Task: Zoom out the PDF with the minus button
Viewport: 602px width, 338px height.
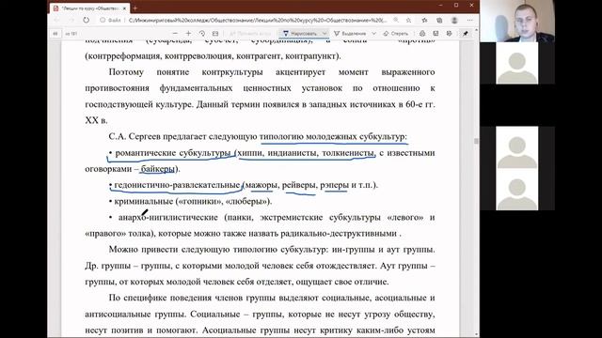Action: 175,34
